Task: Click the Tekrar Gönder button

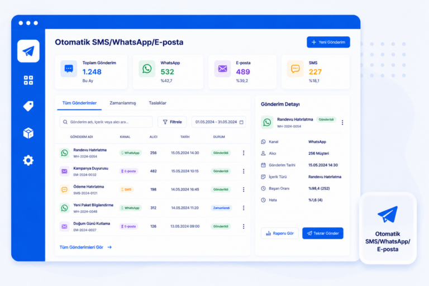Action: coord(323,233)
